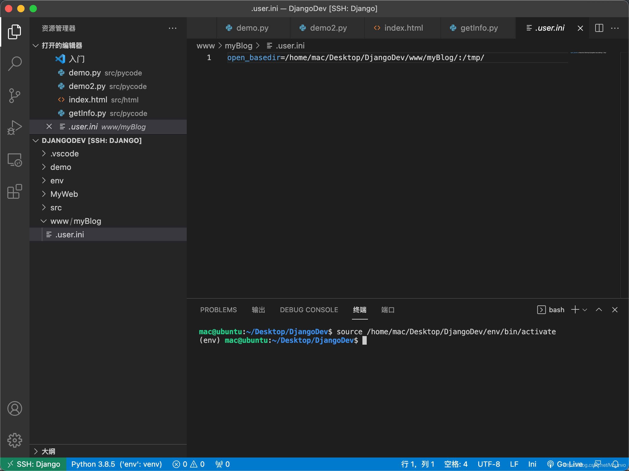
Task: Open Accounts menu icon
Action: pos(14,408)
